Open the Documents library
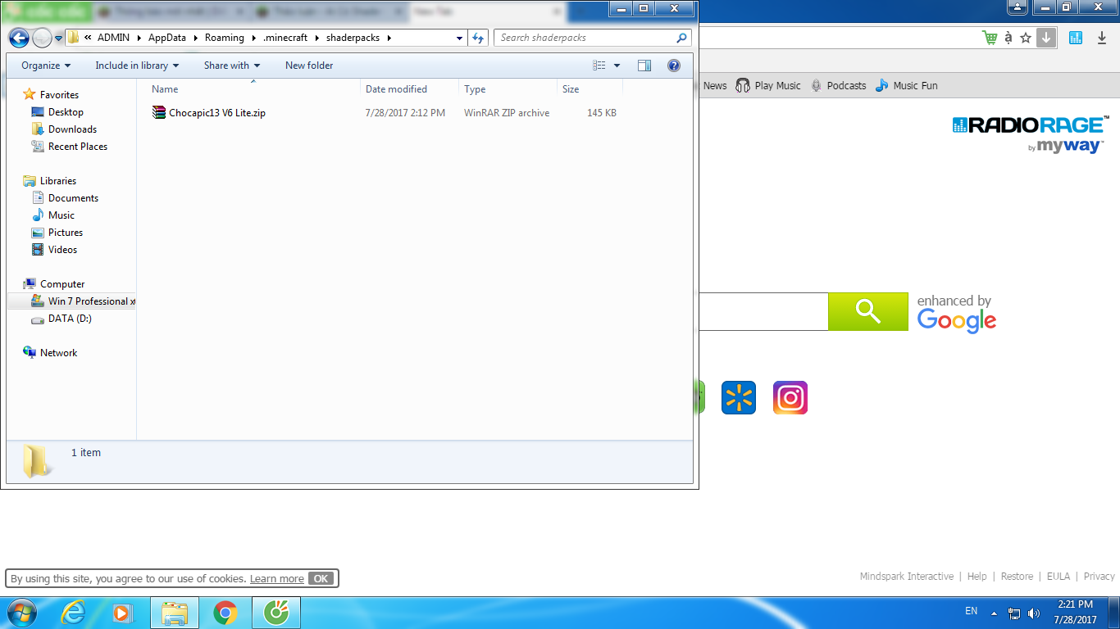1120x629 pixels. click(73, 198)
